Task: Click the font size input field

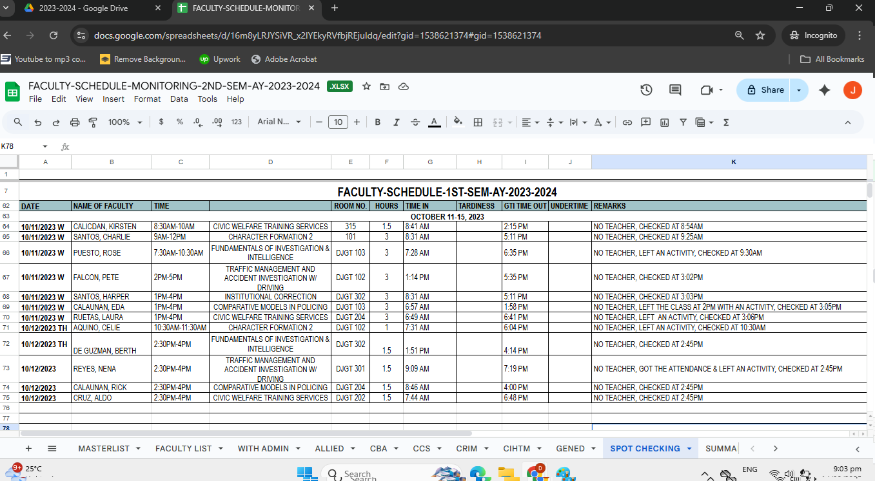Action: 338,122
